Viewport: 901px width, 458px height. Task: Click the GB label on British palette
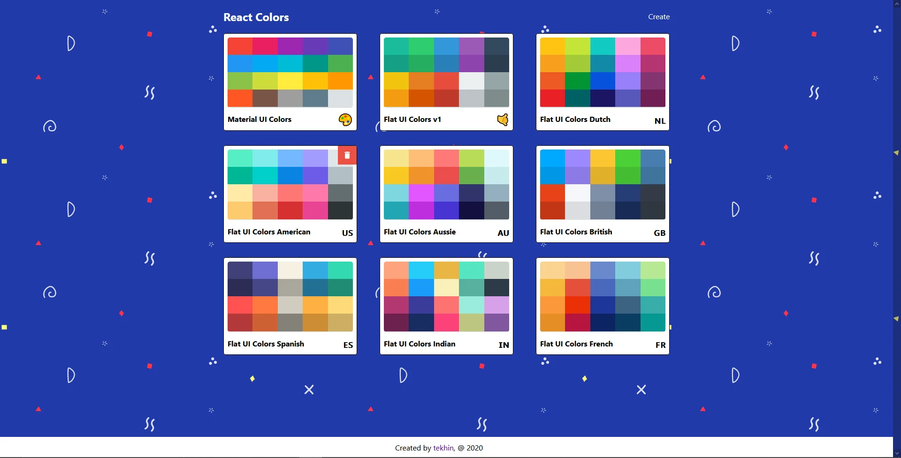pyautogui.click(x=659, y=233)
